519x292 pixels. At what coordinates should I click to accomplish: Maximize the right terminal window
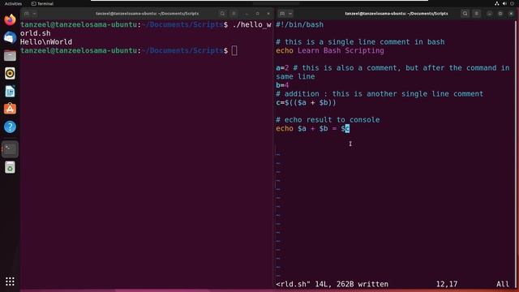point(500,14)
